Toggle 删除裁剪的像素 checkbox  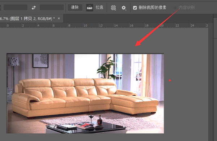coord(135,8)
